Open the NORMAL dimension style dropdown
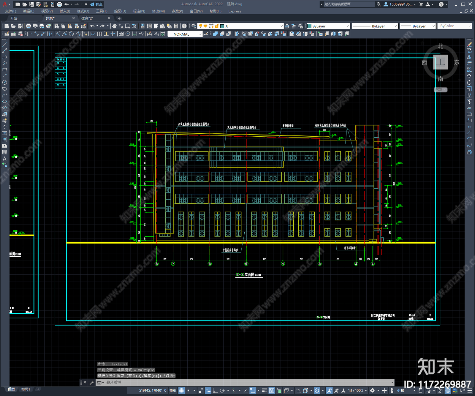 click(x=185, y=34)
